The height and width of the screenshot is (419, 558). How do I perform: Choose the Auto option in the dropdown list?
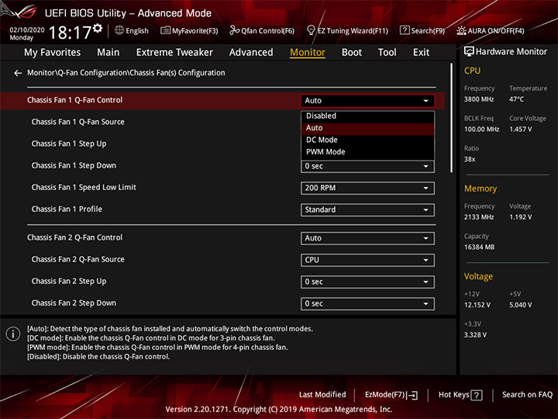click(367, 128)
